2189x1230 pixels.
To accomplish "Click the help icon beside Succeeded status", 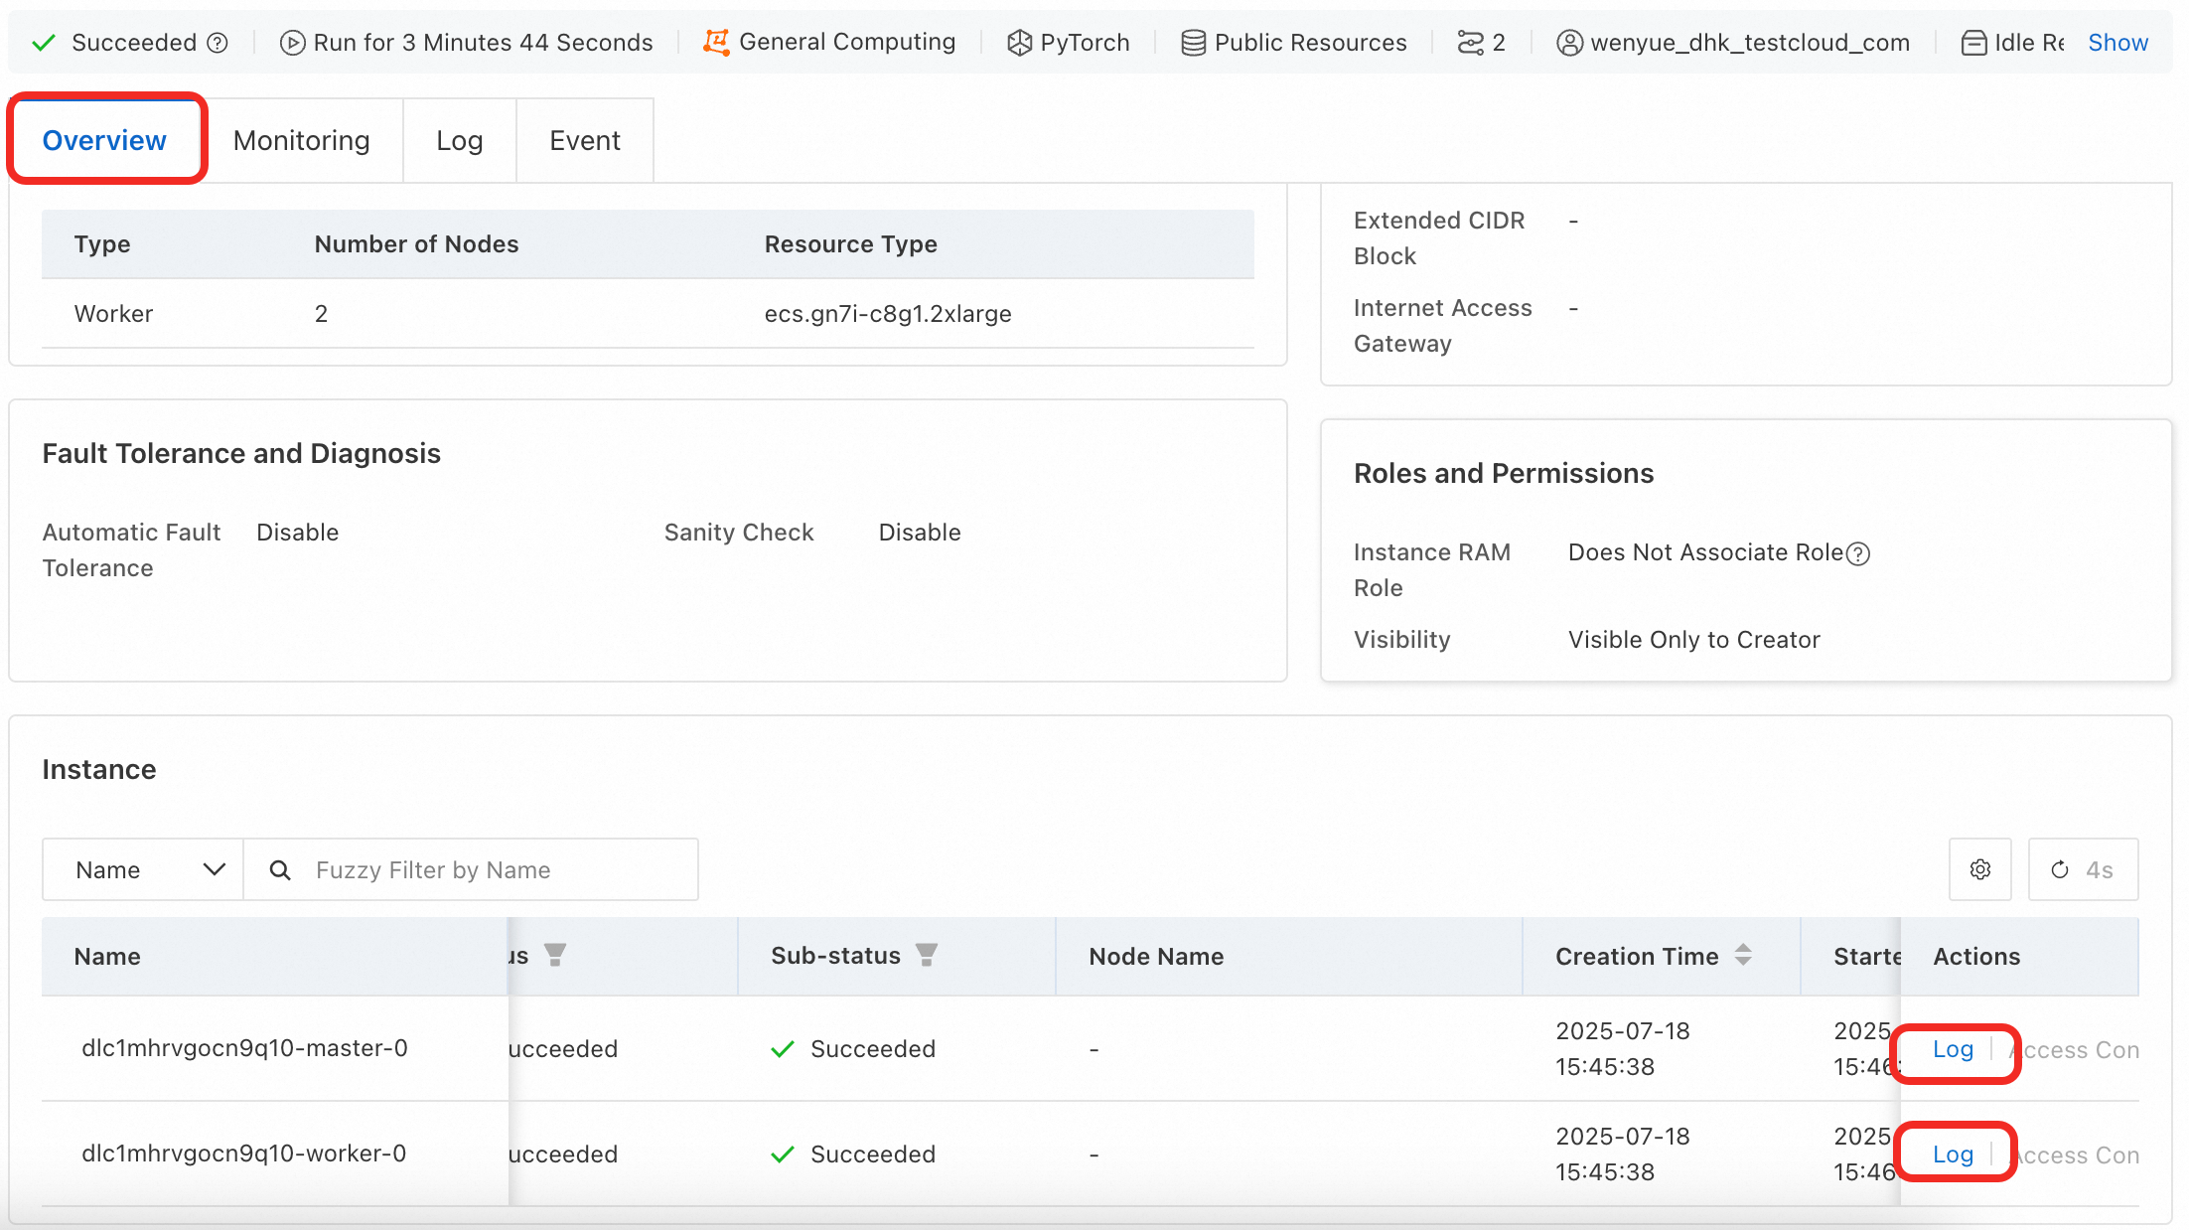I will coord(218,43).
